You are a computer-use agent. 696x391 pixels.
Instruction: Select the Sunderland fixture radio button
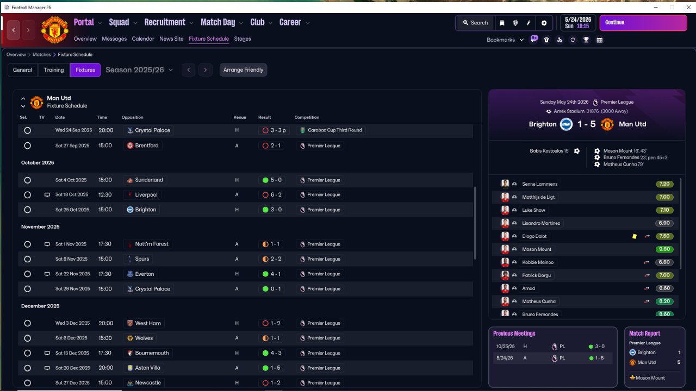pyautogui.click(x=27, y=180)
